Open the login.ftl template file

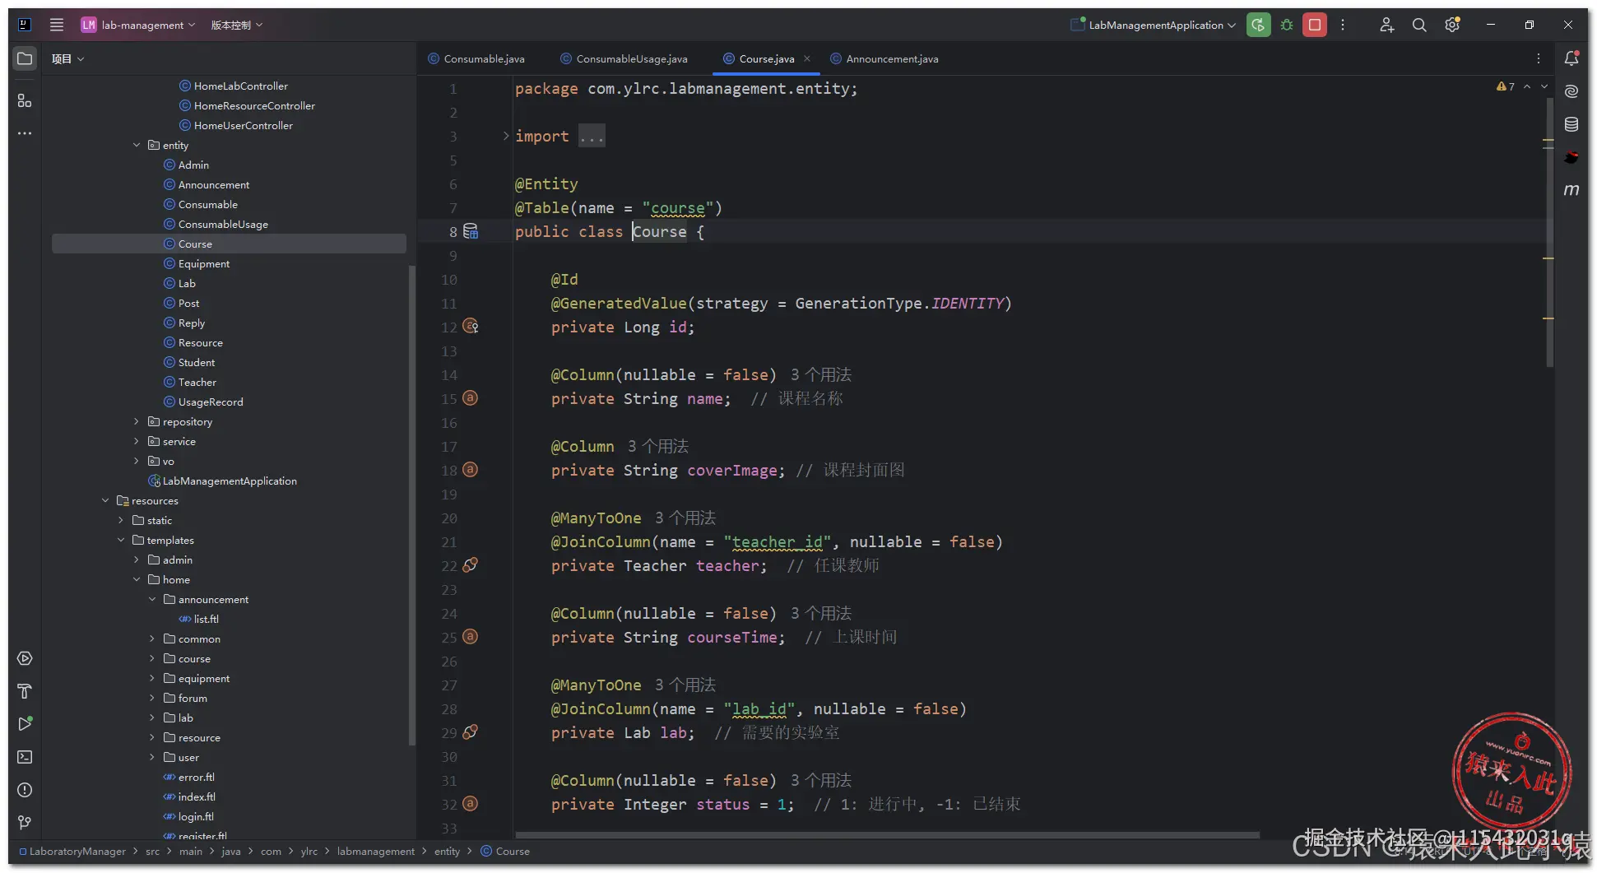[x=196, y=816]
